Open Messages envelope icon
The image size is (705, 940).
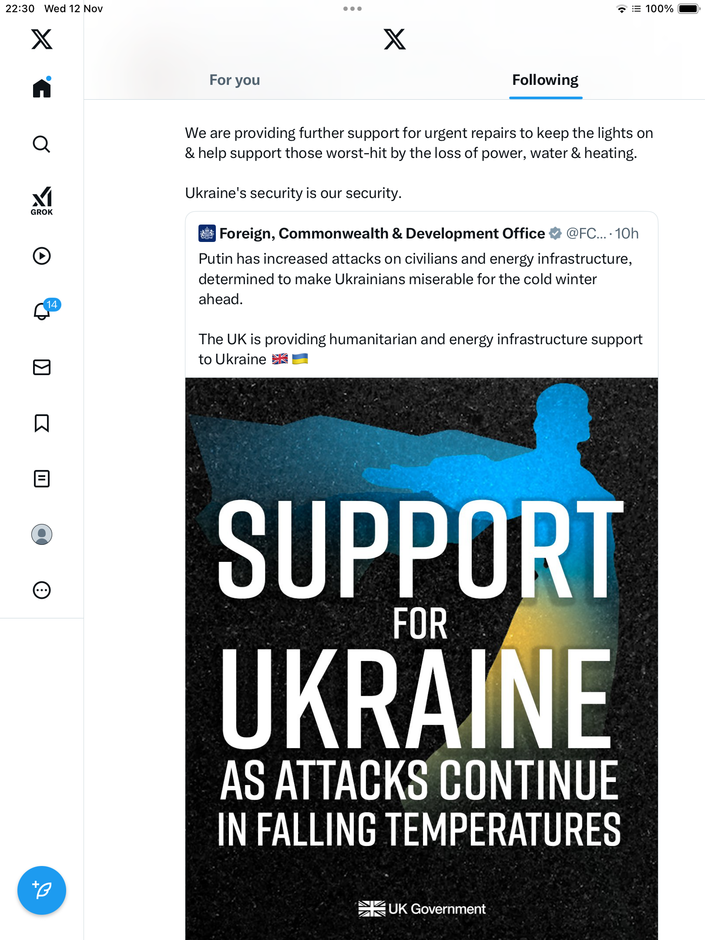point(42,367)
